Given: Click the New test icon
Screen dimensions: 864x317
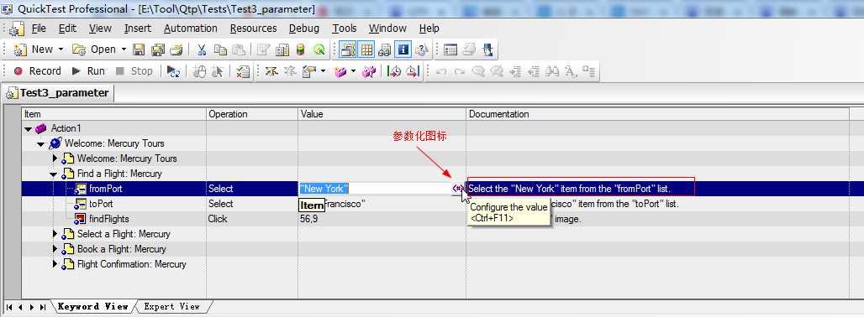Looking at the screenshot, I should 20,50.
